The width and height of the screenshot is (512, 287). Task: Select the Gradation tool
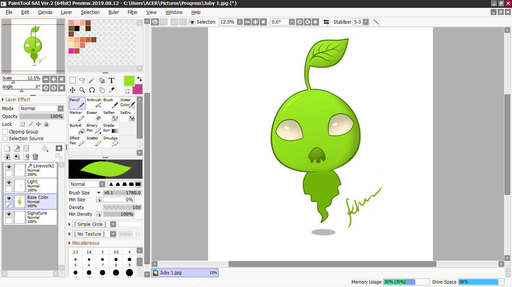pyautogui.click(x=111, y=129)
